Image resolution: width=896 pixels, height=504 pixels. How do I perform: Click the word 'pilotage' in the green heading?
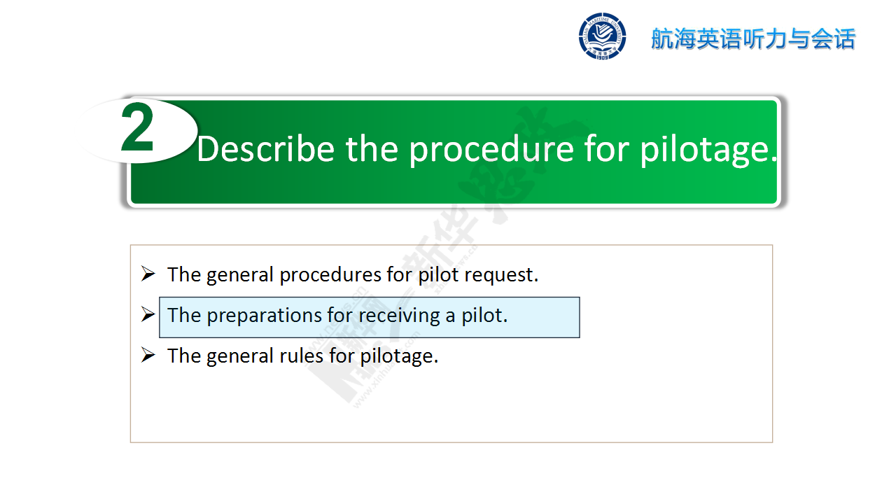pos(703,150)
